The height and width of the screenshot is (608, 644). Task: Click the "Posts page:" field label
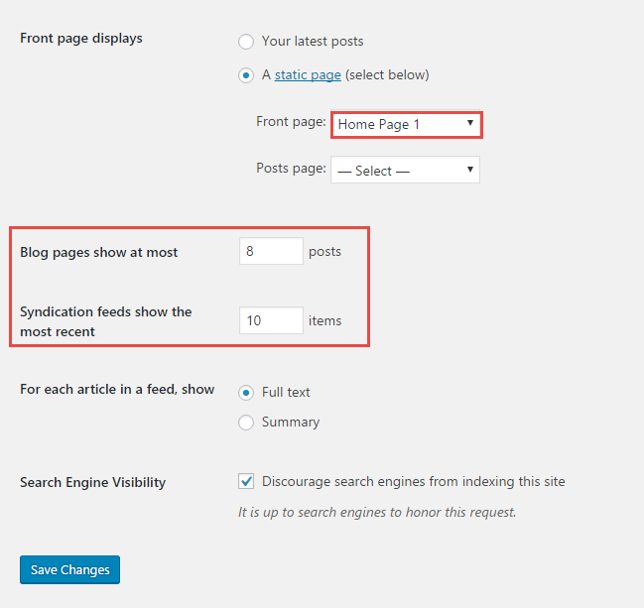(x=291, y=168)
